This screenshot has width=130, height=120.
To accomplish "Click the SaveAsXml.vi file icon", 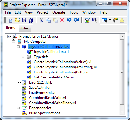I will [x=24, y=88].
